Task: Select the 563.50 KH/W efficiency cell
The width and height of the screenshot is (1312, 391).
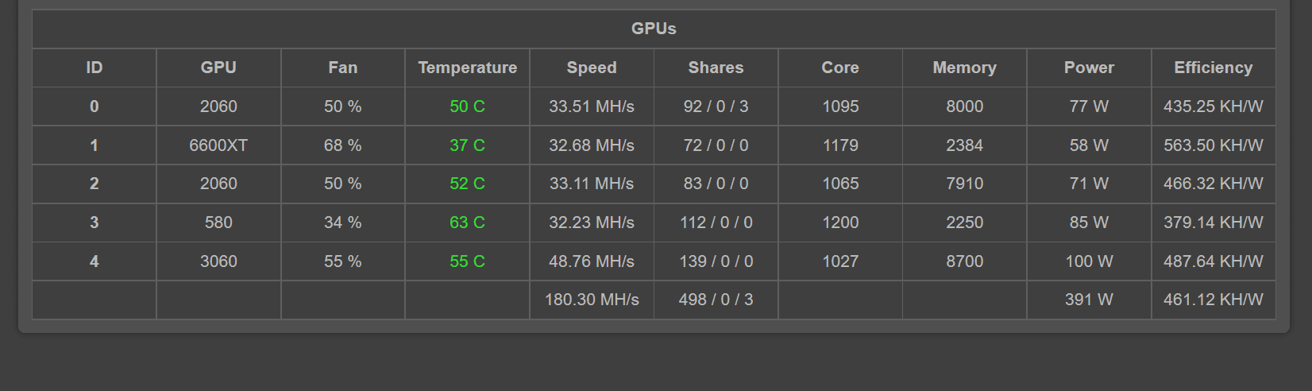Action: pos(1213,145)
